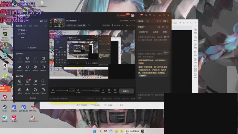Click 表情 icon in back window sidebar
This screenshot has height=134, width=238.
click(195, 46)
